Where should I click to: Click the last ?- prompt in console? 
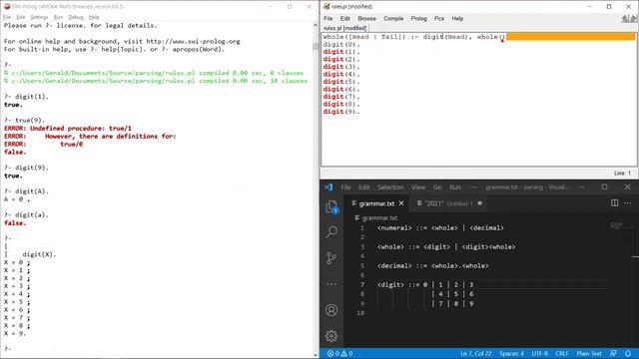point(7,349)
